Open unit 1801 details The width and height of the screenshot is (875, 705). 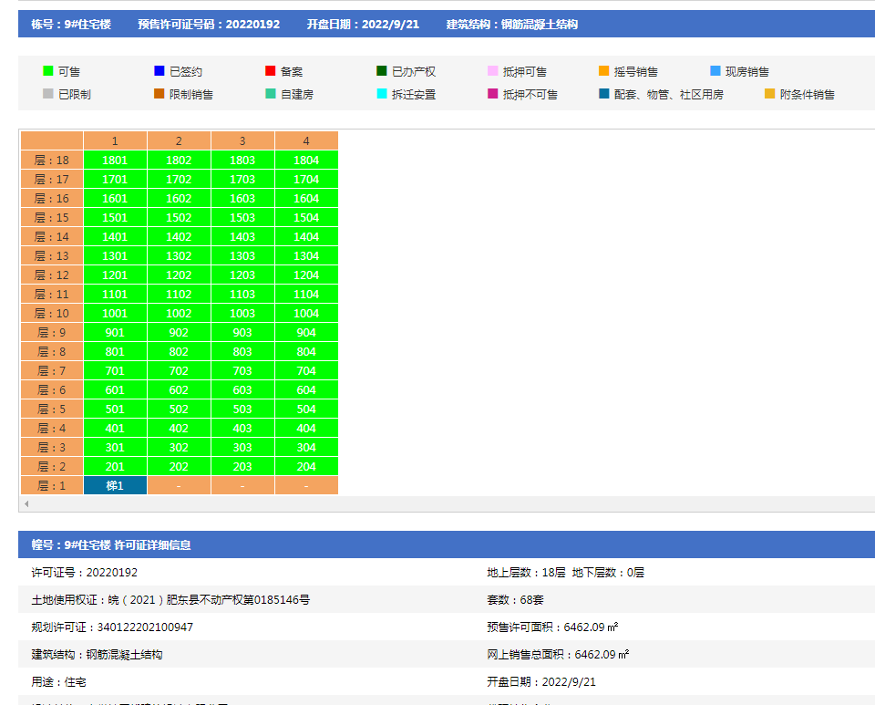pos(115,161)
